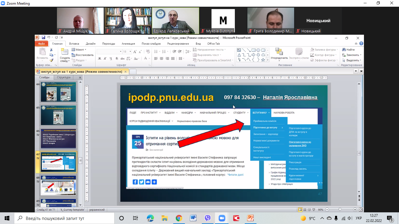
Task: Open the Вставка ribbon tab
Action: [x=74, y=44]
